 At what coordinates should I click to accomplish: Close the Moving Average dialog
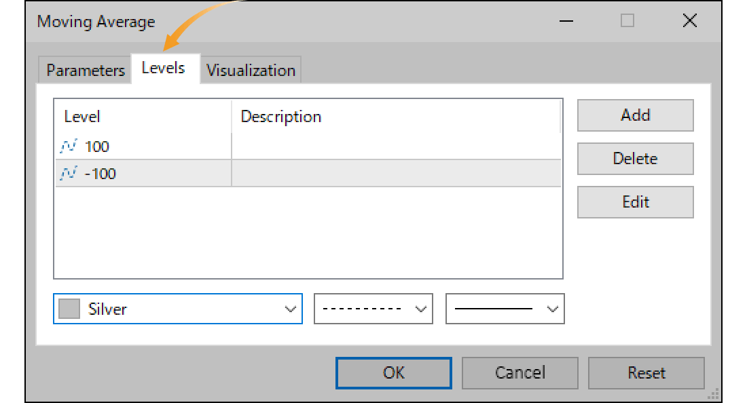click(689, 21)
